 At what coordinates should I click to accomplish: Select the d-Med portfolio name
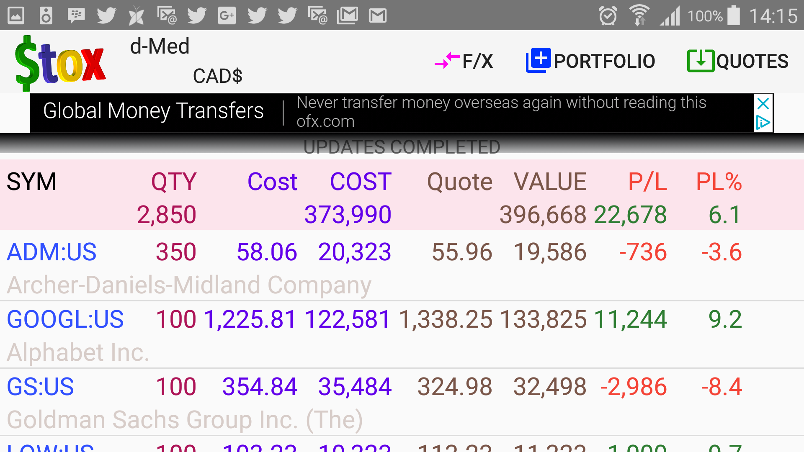coord(160,46)
